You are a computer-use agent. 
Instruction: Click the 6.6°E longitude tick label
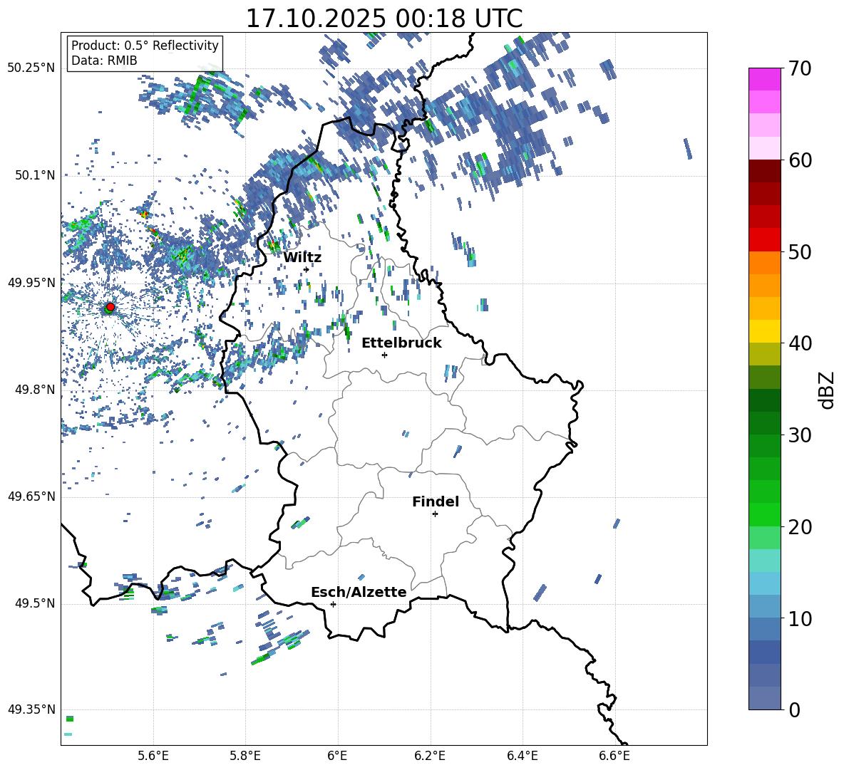[x=614, y=756]
